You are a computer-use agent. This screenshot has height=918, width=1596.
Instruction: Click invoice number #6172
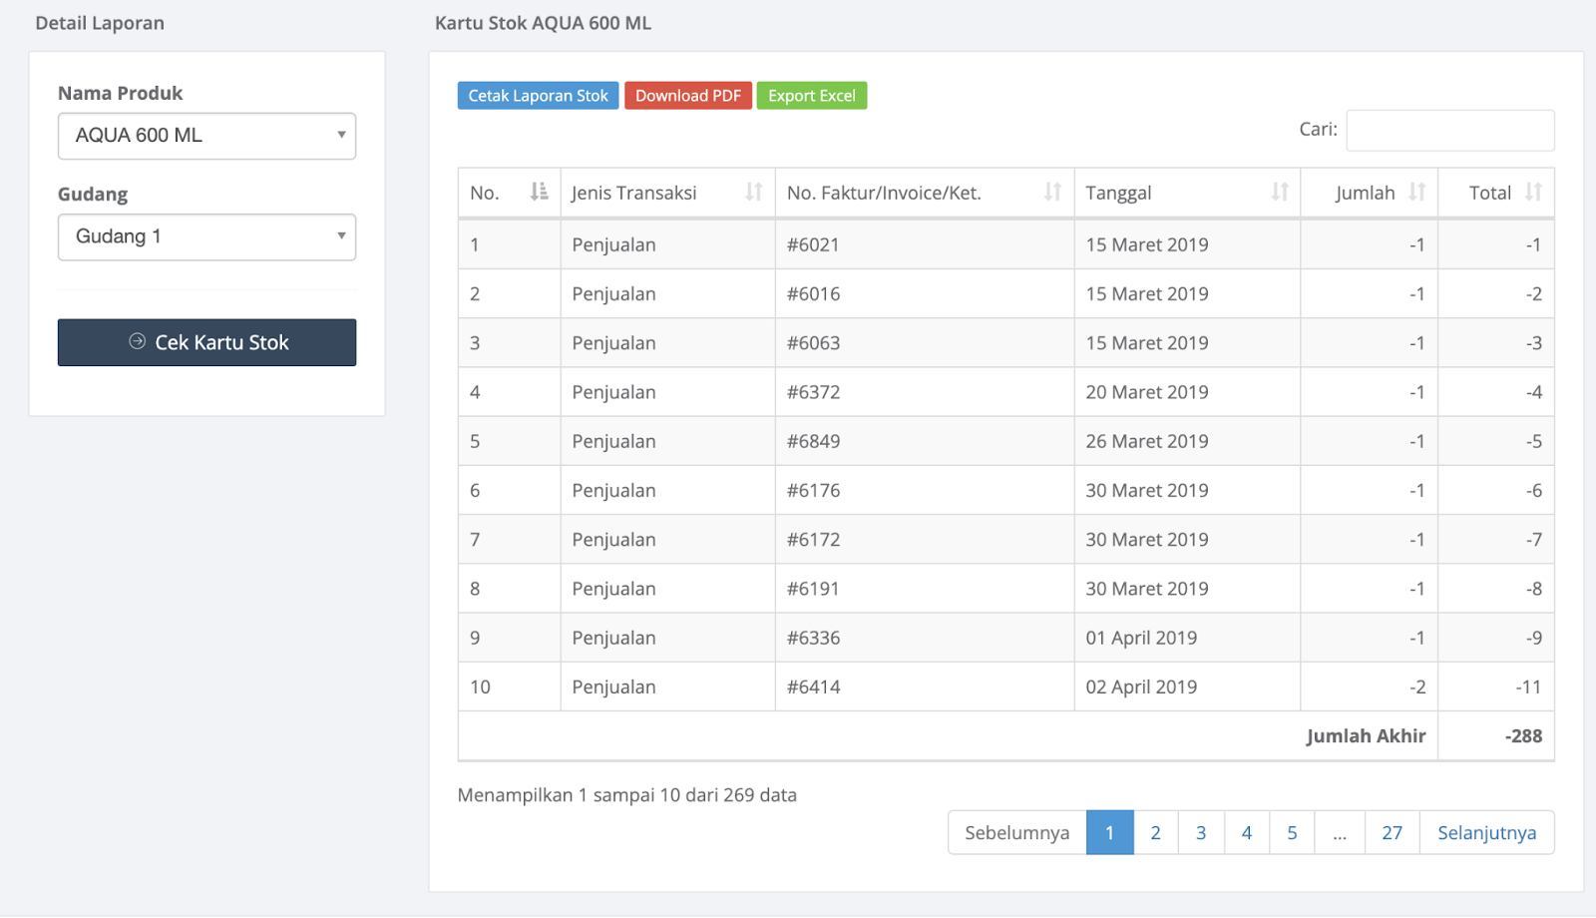(x=813, y=539)
